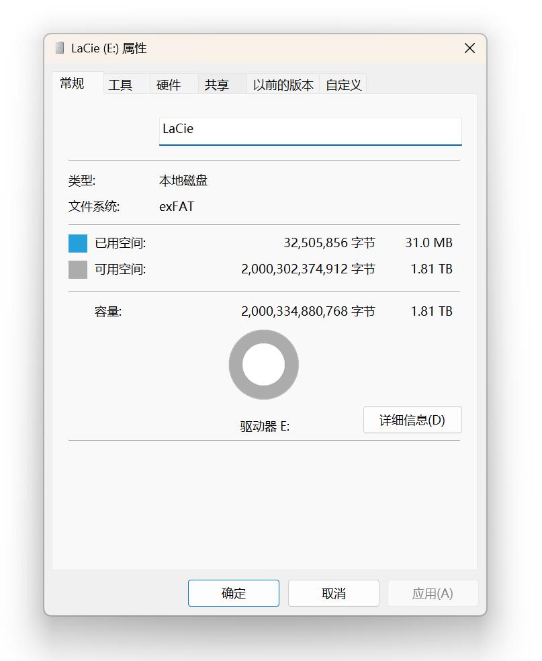Screen dimensions: 542x661
Task: Click the blue used space swatch
Action: (78, 243)
